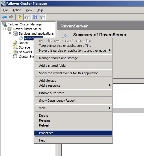Open the View submenu arrow in context menu
The height and width of the screenshot is (156, 144).
110,108
